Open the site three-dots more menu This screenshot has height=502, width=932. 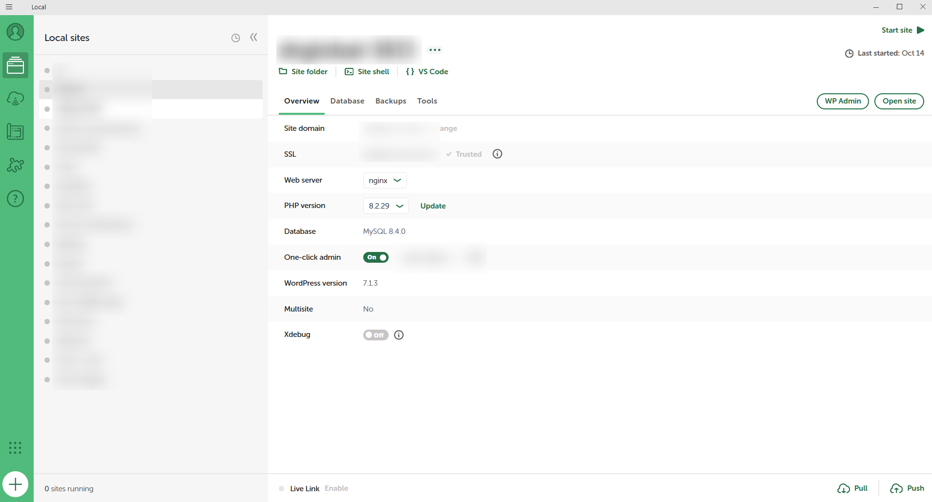pos(435,50)
